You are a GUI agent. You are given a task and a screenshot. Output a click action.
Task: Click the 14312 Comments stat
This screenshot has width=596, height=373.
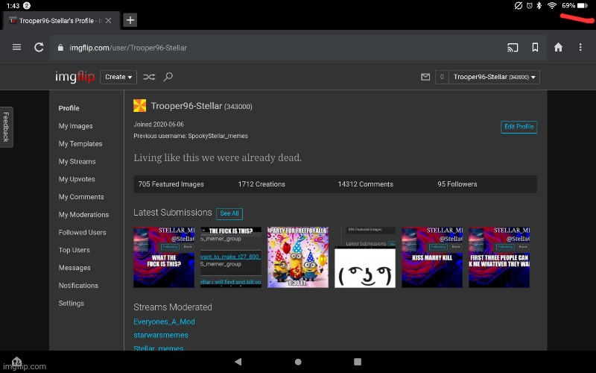coord(366,184)
